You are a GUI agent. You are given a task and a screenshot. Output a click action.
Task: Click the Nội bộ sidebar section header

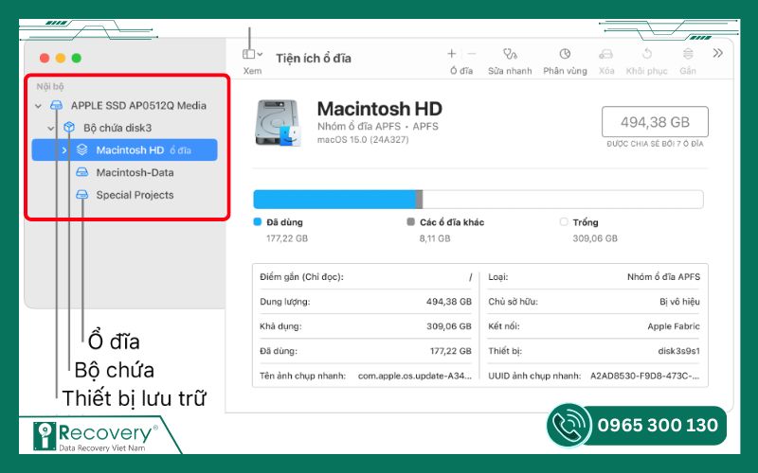pos(50,86)
